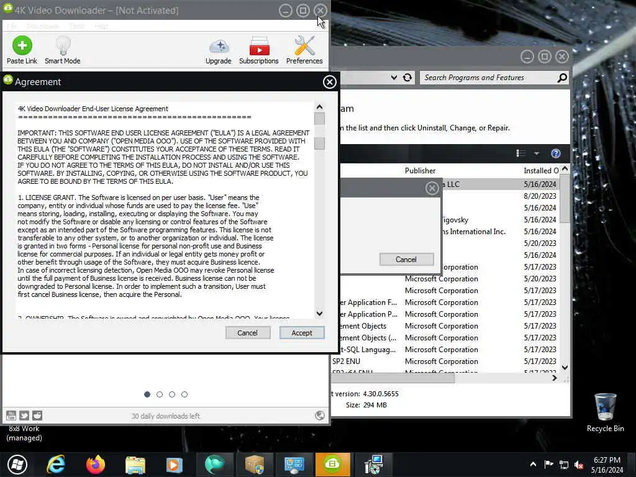Click the network tray icon
Image resolution: width=636 pixels, height=477 pixels.
564,465
